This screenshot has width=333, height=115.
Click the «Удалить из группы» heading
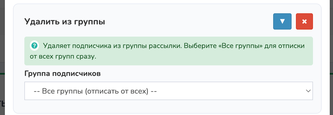pyautogui.click(x=65, y=21)
